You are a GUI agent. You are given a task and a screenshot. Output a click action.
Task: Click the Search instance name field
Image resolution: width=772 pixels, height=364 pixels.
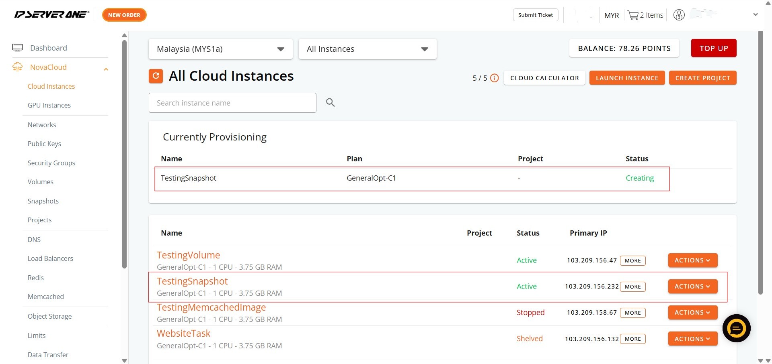(232, 103)
